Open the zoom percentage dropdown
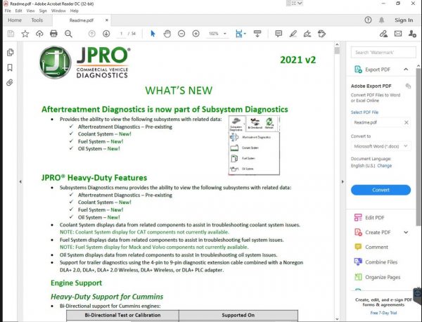This screenshot has height=322, width=422. 225,34
